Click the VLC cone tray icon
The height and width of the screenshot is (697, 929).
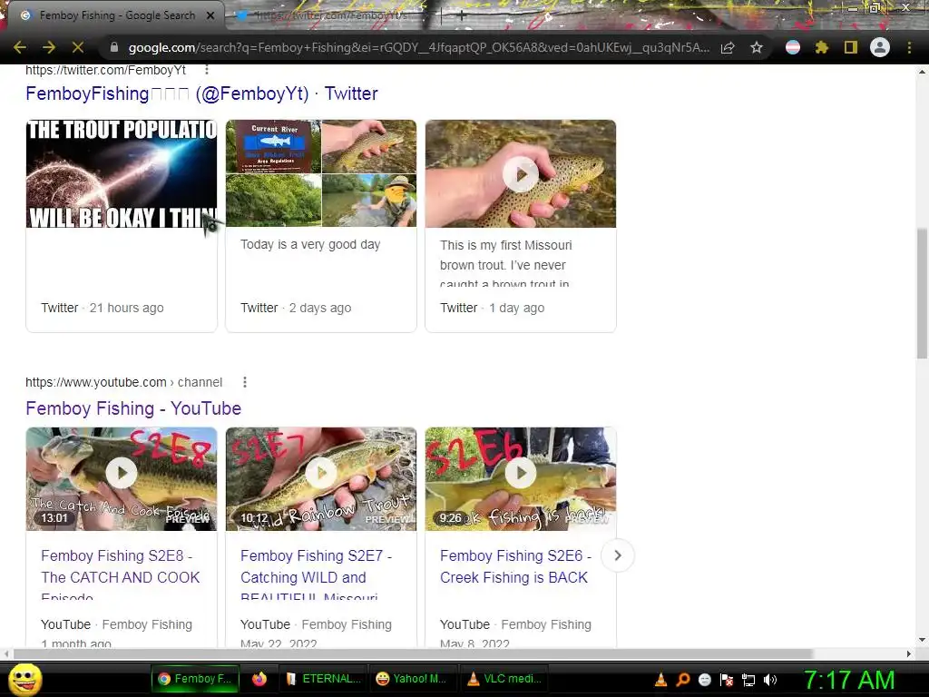click(660, 680)
